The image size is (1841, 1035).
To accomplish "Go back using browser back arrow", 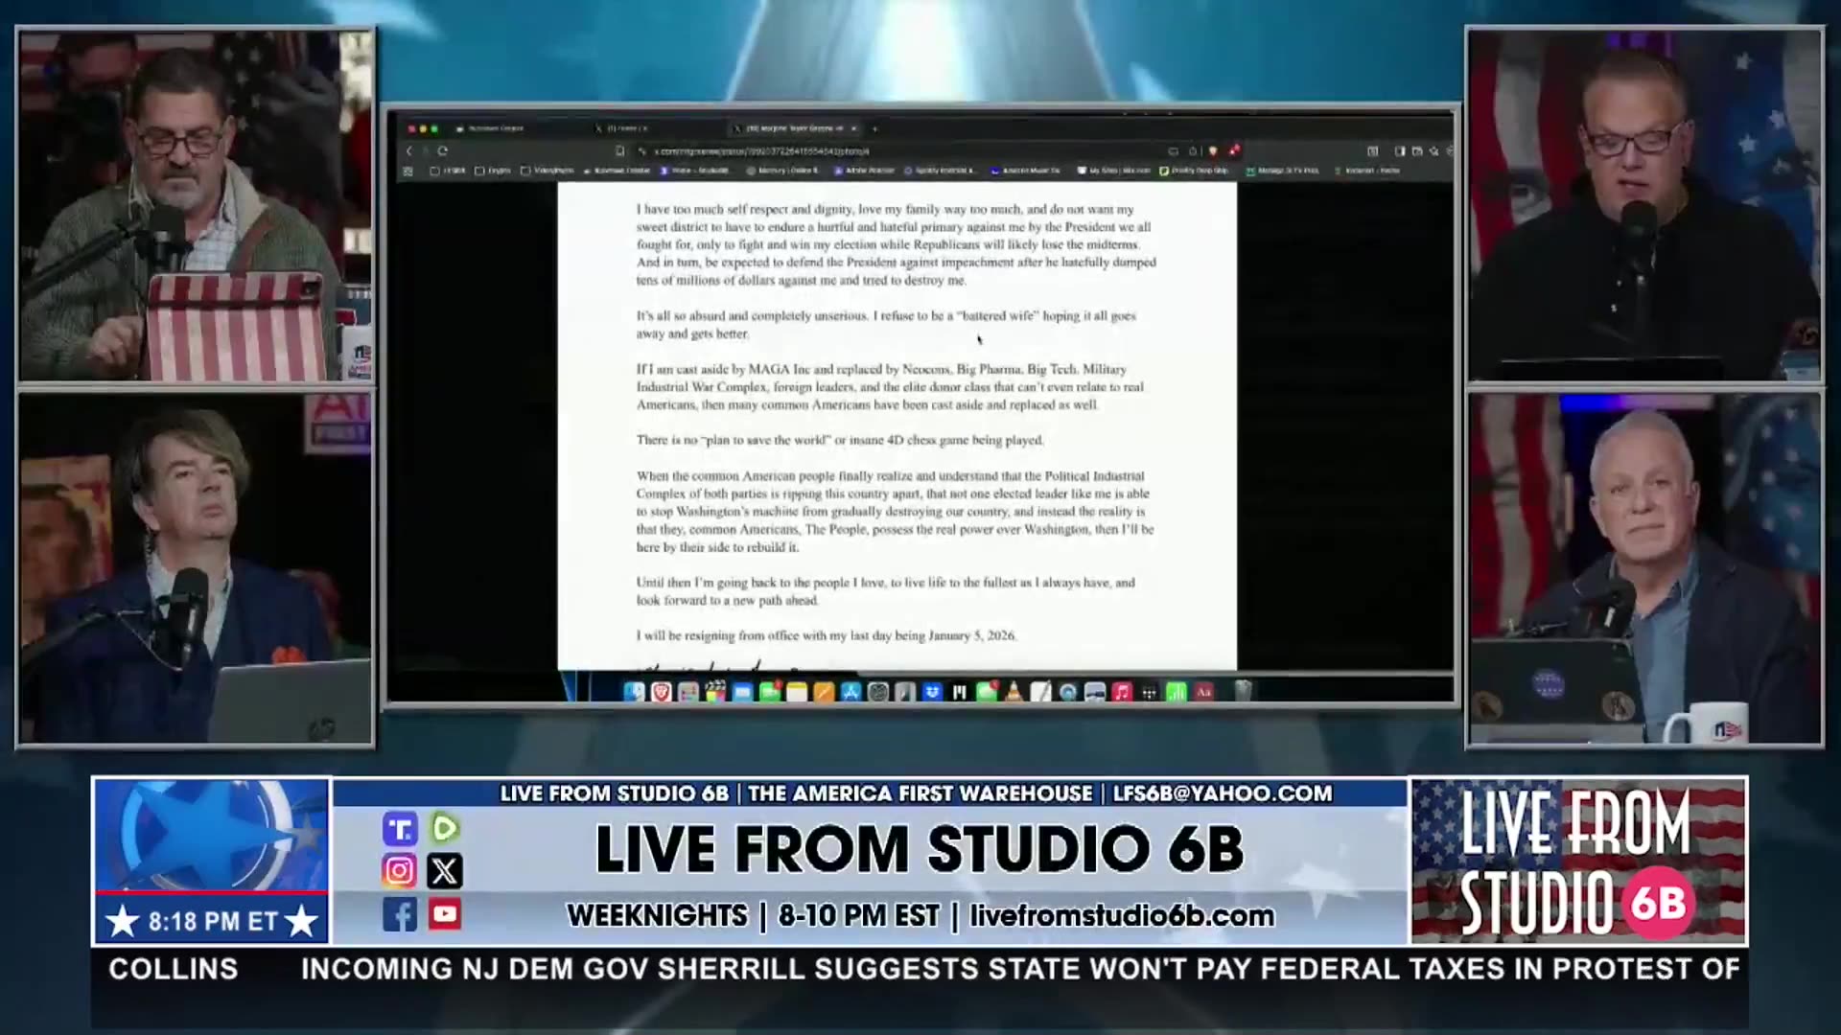I will 409,151.
